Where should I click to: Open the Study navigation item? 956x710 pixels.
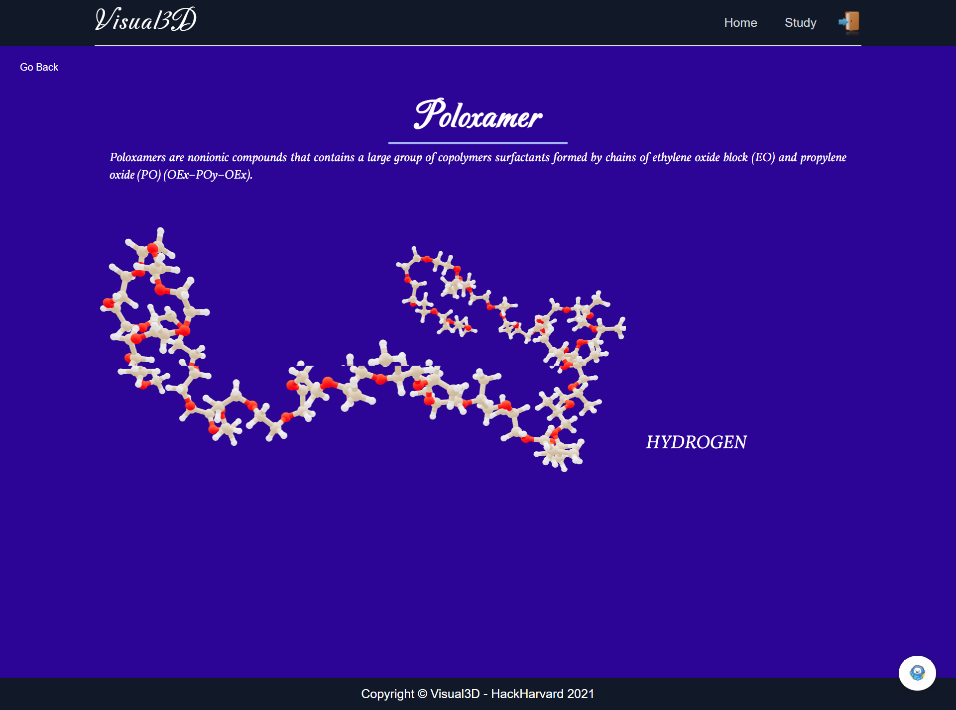[800, 23]
